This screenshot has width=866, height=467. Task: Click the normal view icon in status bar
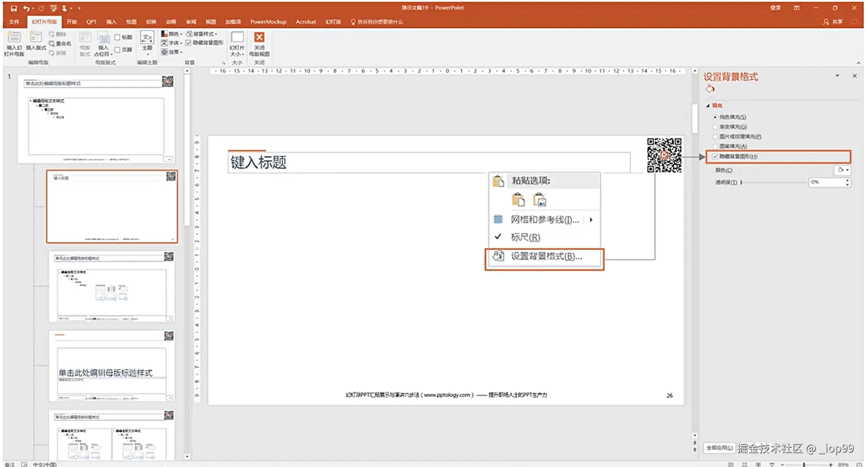coord(731,464)
